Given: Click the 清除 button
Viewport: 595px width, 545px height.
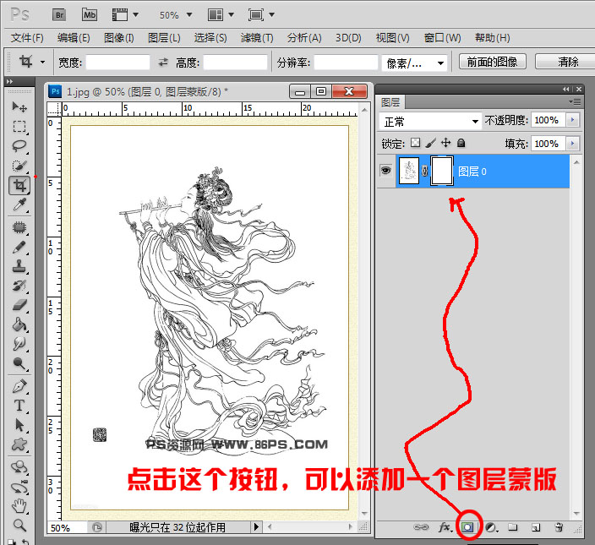Looking at the screenshot, I should (567, 62).
